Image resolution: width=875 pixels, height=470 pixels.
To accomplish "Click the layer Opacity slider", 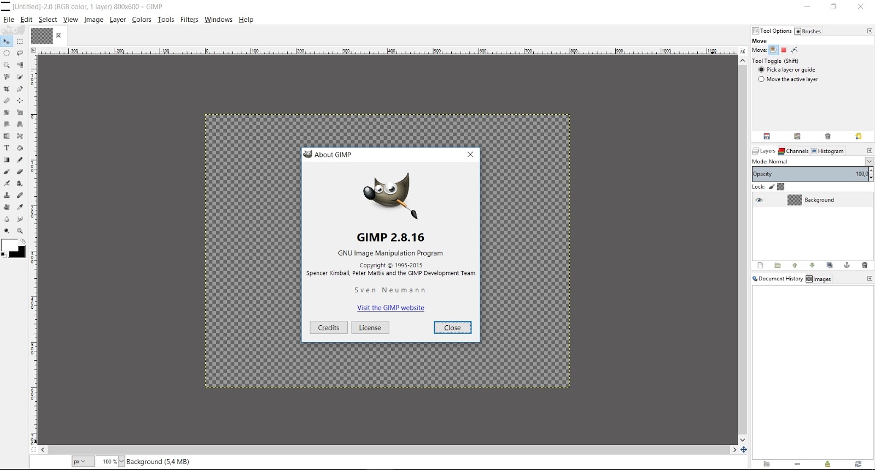I will (810, 174).
